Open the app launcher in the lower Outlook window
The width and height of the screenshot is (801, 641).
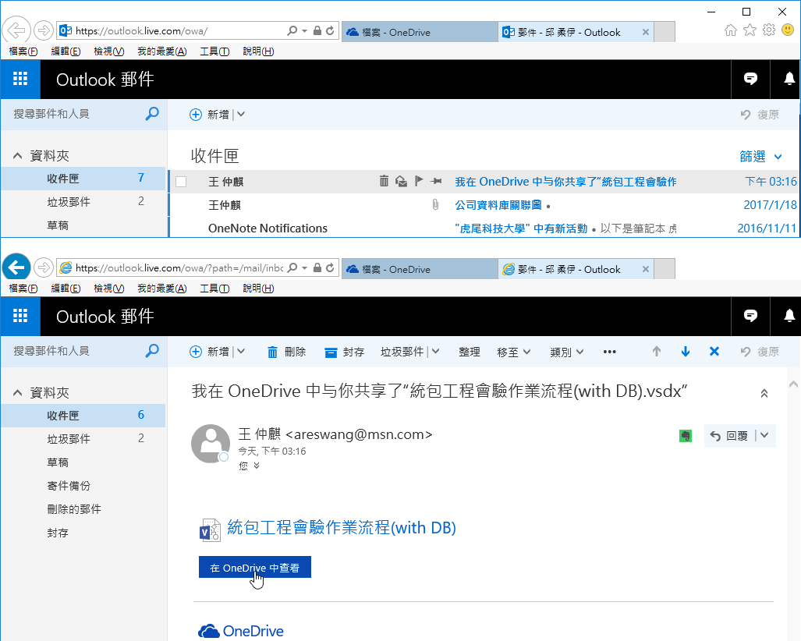pos(20,316)
